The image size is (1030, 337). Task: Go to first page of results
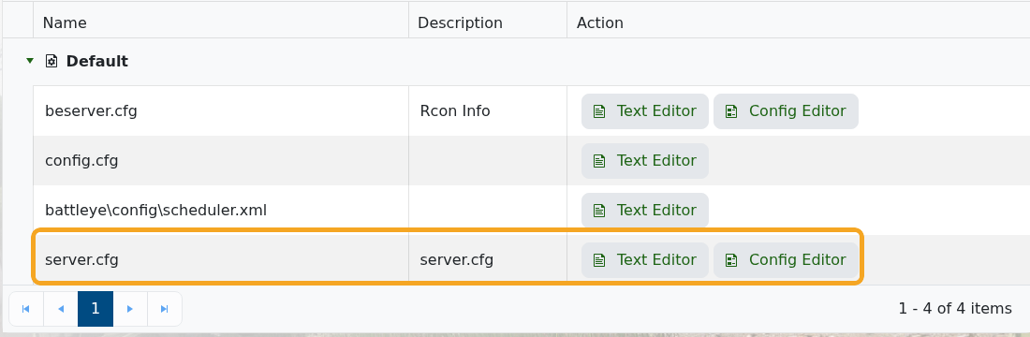(x=26, y=309)
